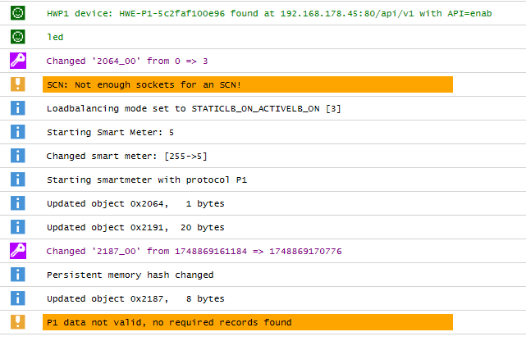Click purple key icon beside '2064_00' change entry
Screen dimensions: 526x341
(18, 61)
